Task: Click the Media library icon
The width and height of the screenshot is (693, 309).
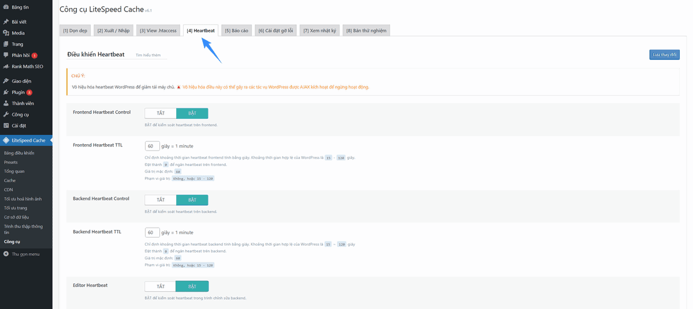Action: click(x=6, y=33)
